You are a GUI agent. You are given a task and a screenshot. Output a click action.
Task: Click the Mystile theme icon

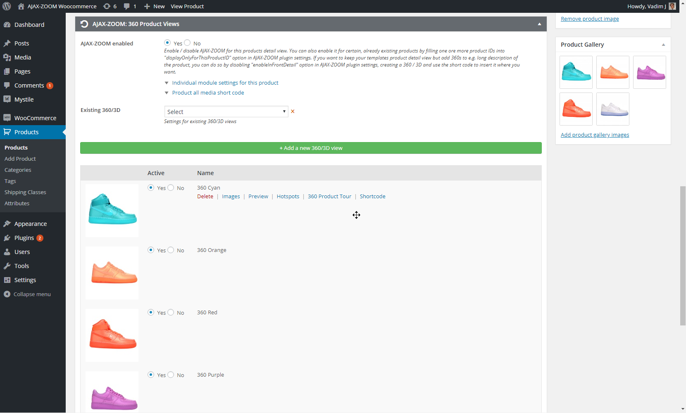[x=7, y=99]
